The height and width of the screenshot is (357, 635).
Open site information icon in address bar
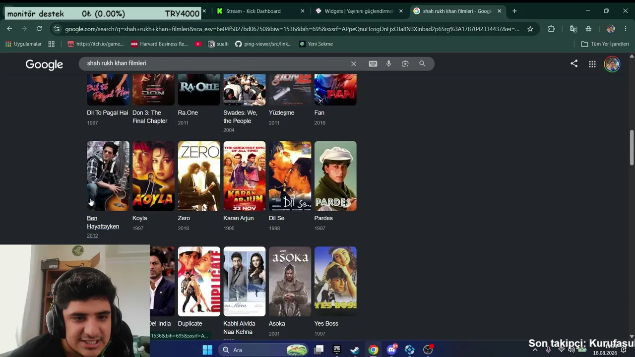pos(57,29)
